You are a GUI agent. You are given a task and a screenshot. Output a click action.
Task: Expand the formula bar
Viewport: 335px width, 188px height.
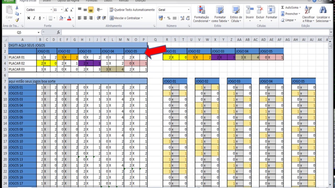pos(331,32)
